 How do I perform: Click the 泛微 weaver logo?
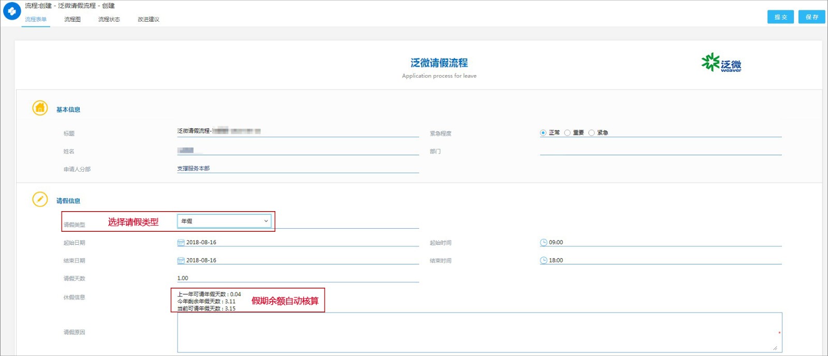(721, 63)
